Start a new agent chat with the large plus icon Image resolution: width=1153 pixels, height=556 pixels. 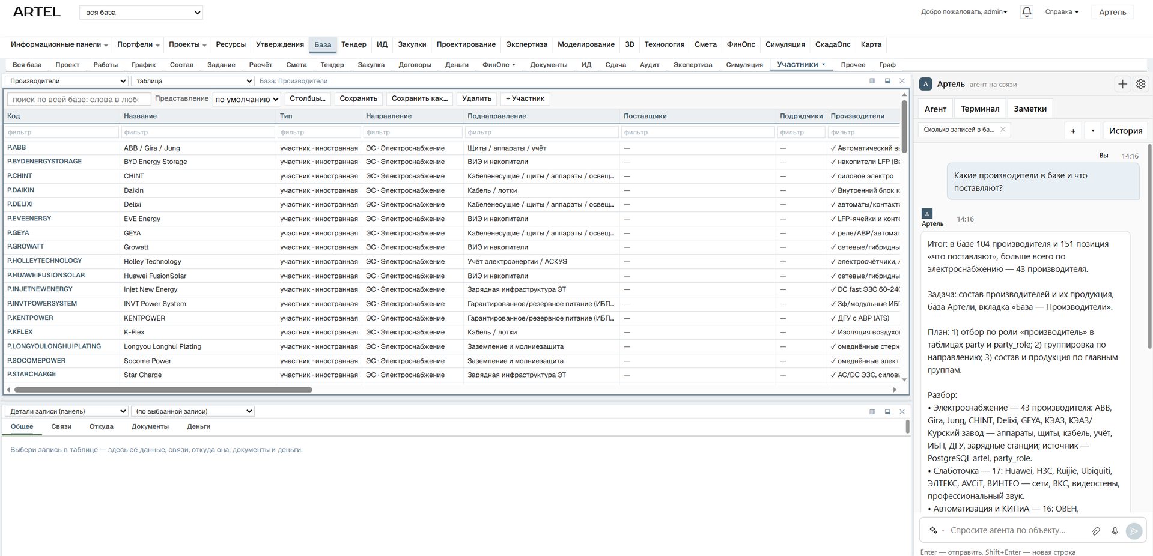[1122, 84]
